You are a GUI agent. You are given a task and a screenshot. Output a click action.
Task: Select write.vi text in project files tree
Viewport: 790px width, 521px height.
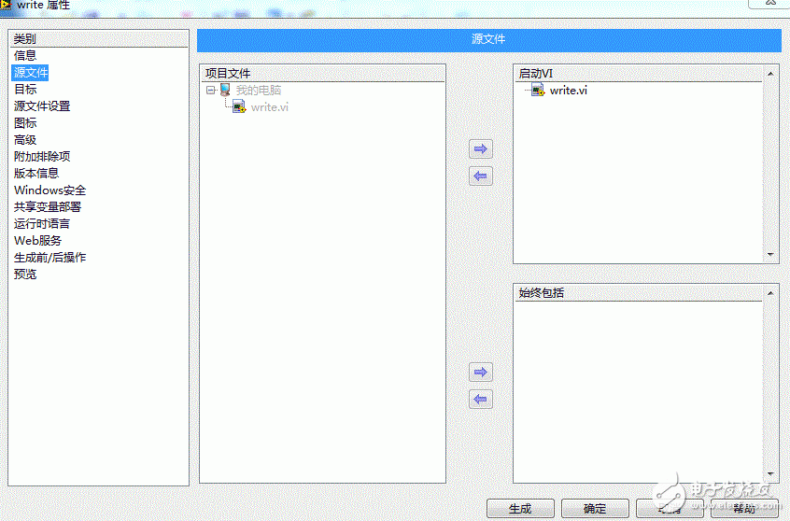(270, 106)
